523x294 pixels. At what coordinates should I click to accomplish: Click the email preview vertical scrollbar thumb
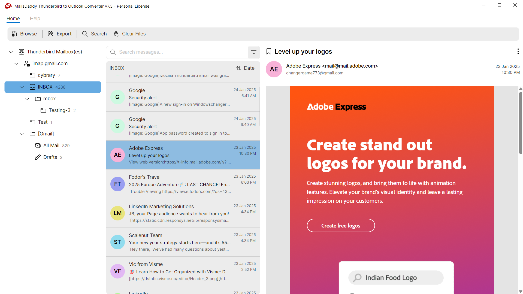click(x=521, y=123)
